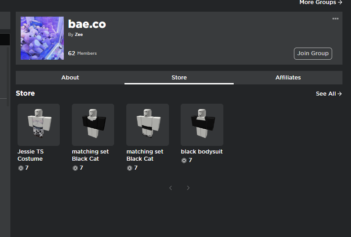The image size is (351, 237).
Task: Click Robux price under black bodysuit
Action: (187, 160)
